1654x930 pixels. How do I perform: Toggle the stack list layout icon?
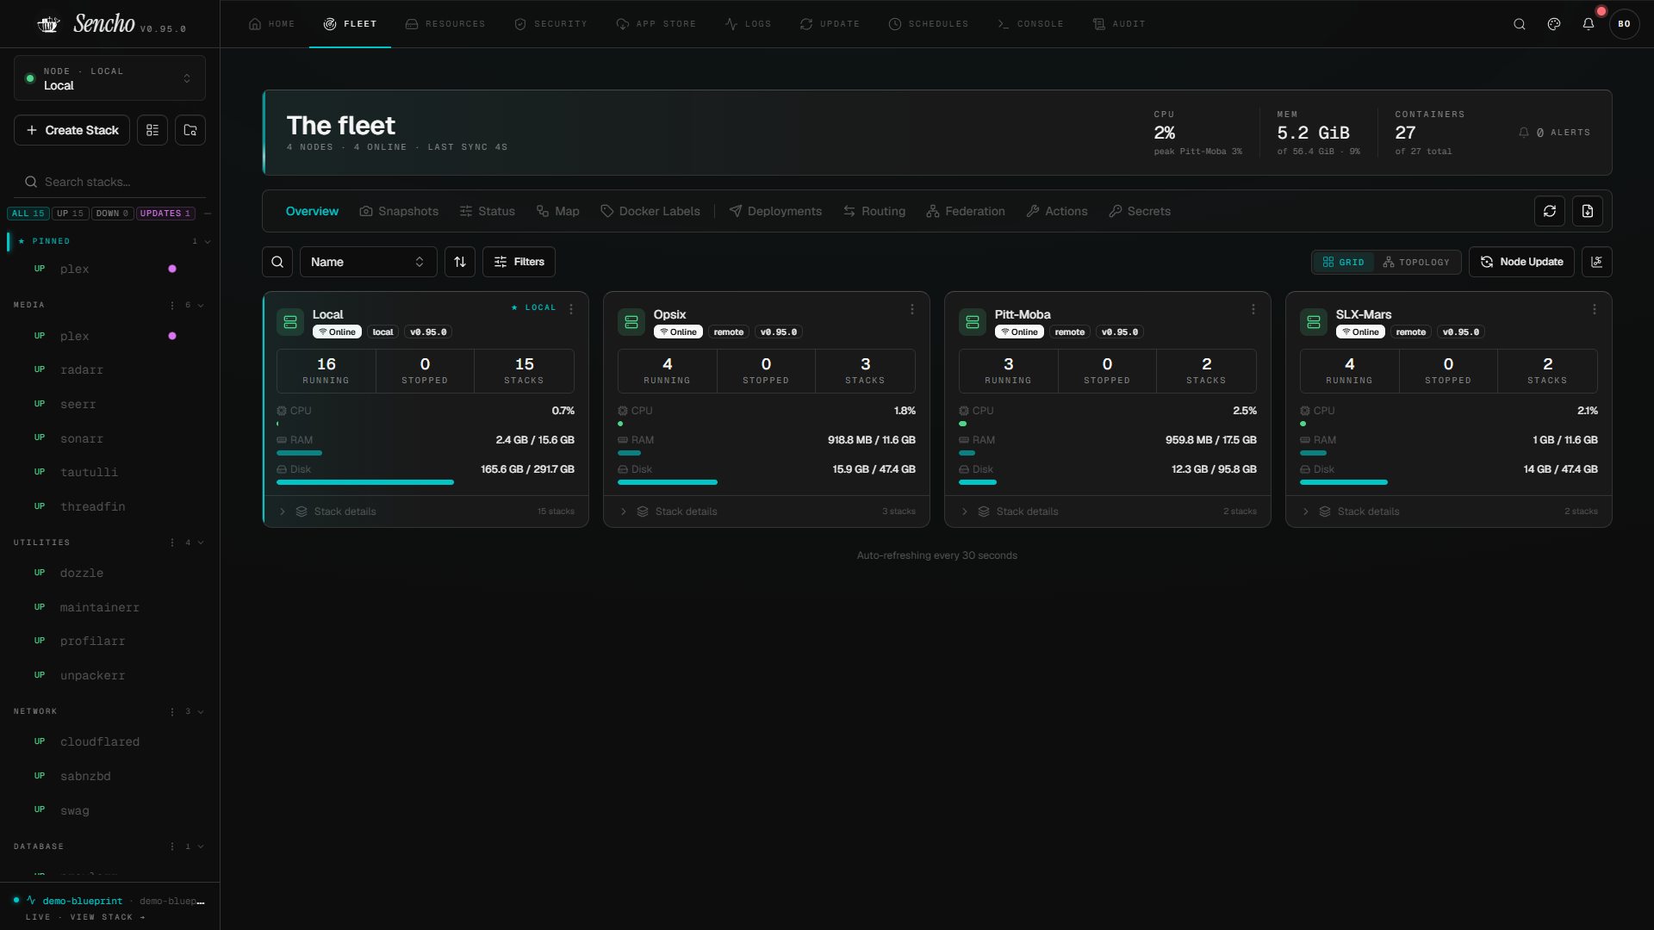(152, 130)
